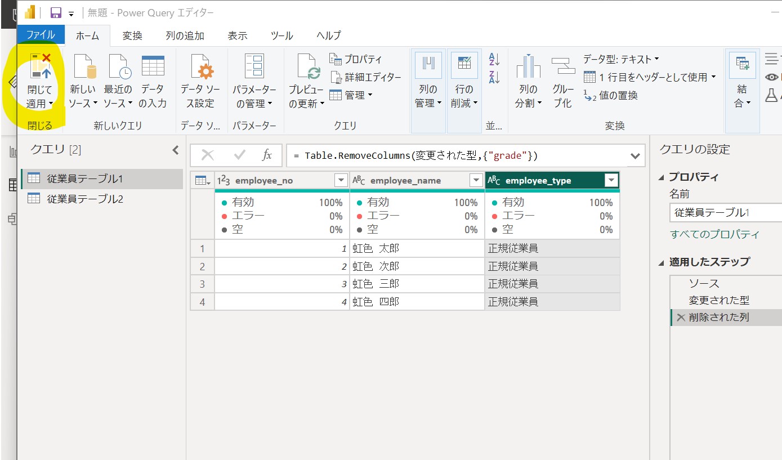The image size is (782, 460).
Task: Switch to the 変換 tab
Action: pos(132,35)
